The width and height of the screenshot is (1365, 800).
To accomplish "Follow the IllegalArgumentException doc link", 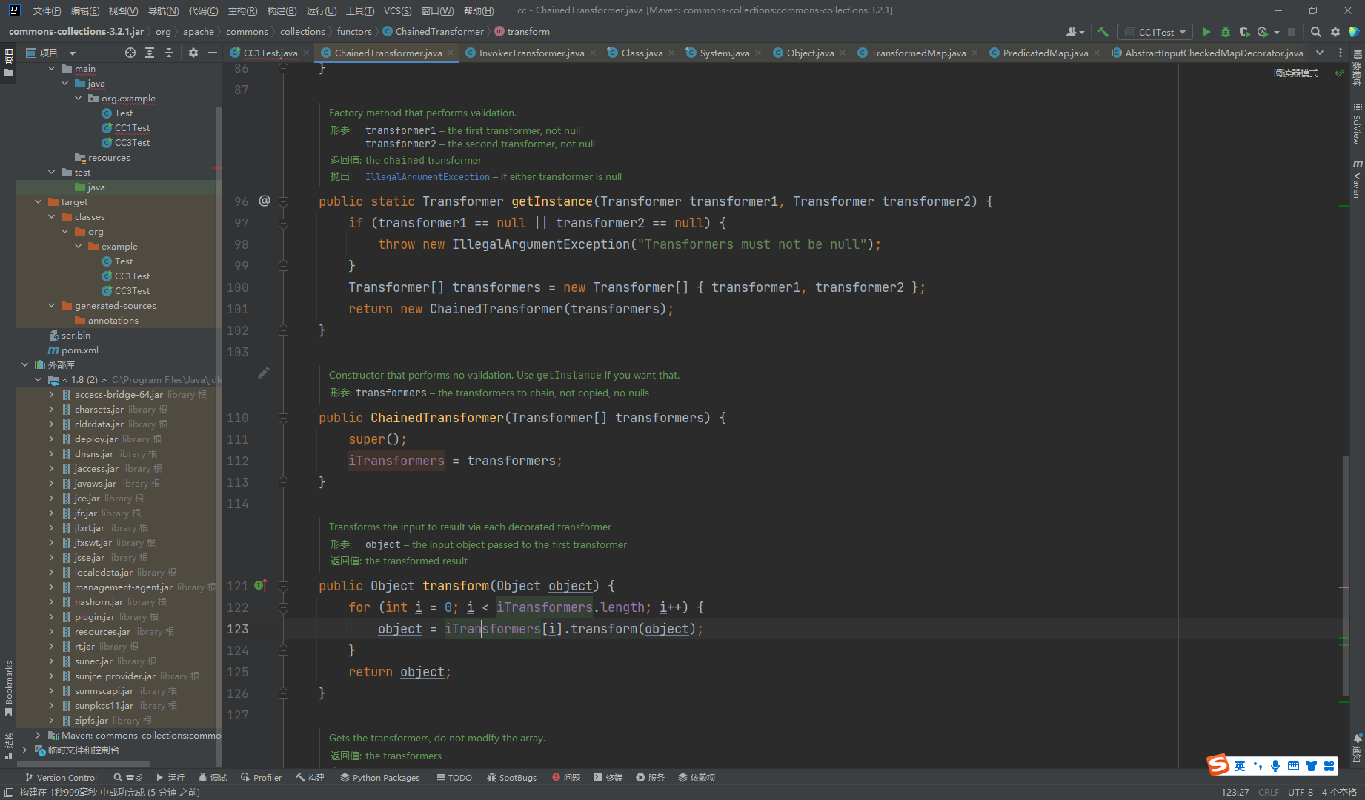I will (x=427, y=176).
